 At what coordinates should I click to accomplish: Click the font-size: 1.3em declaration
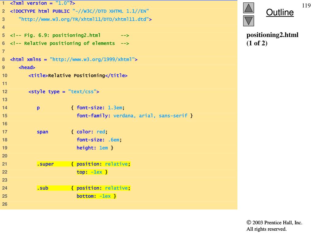(x=101, y=108)
